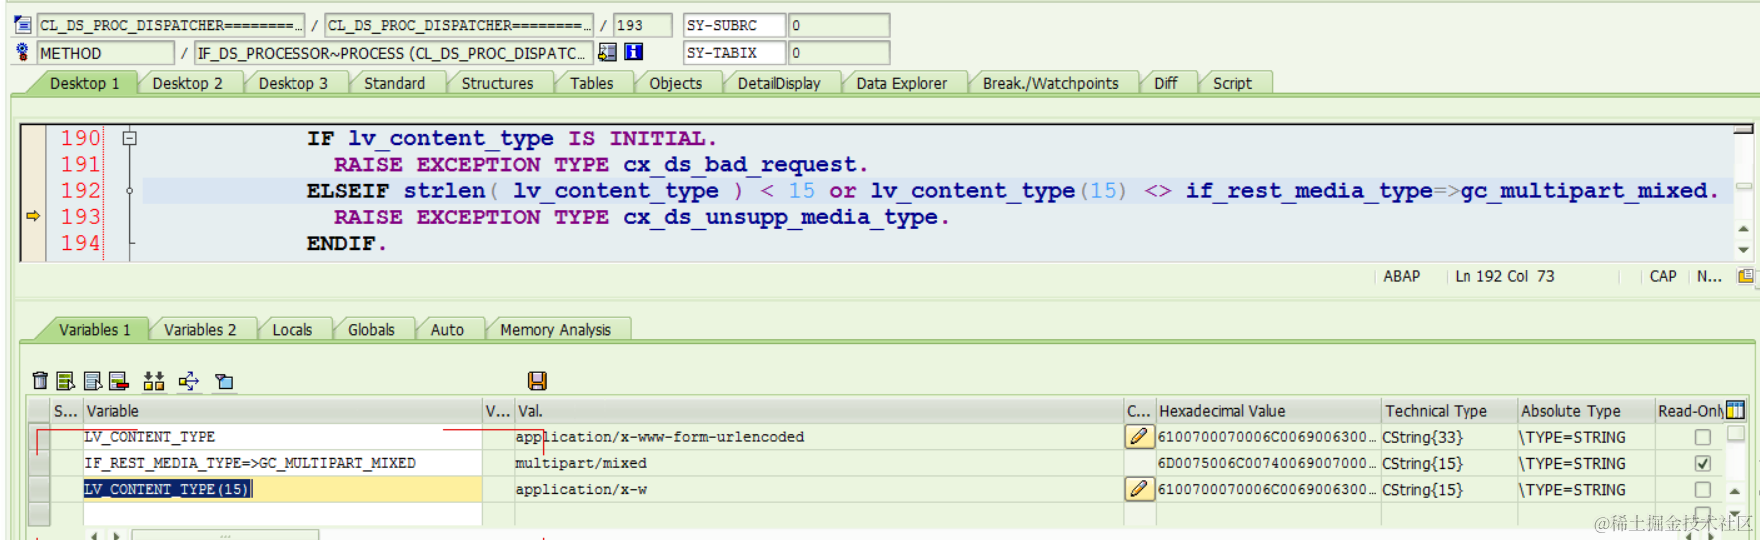Click the gear icon beside METHOD field

[x=22, y=51]
